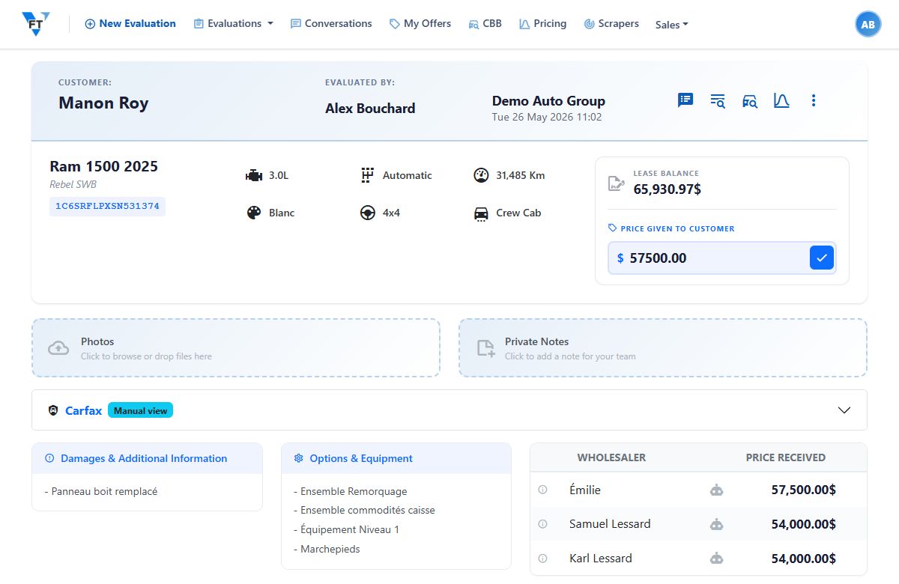The width and height of the screenshot is (899, 584).
Task: Click the 'Ensemble Remorquage' option
Action: point(351,492)
